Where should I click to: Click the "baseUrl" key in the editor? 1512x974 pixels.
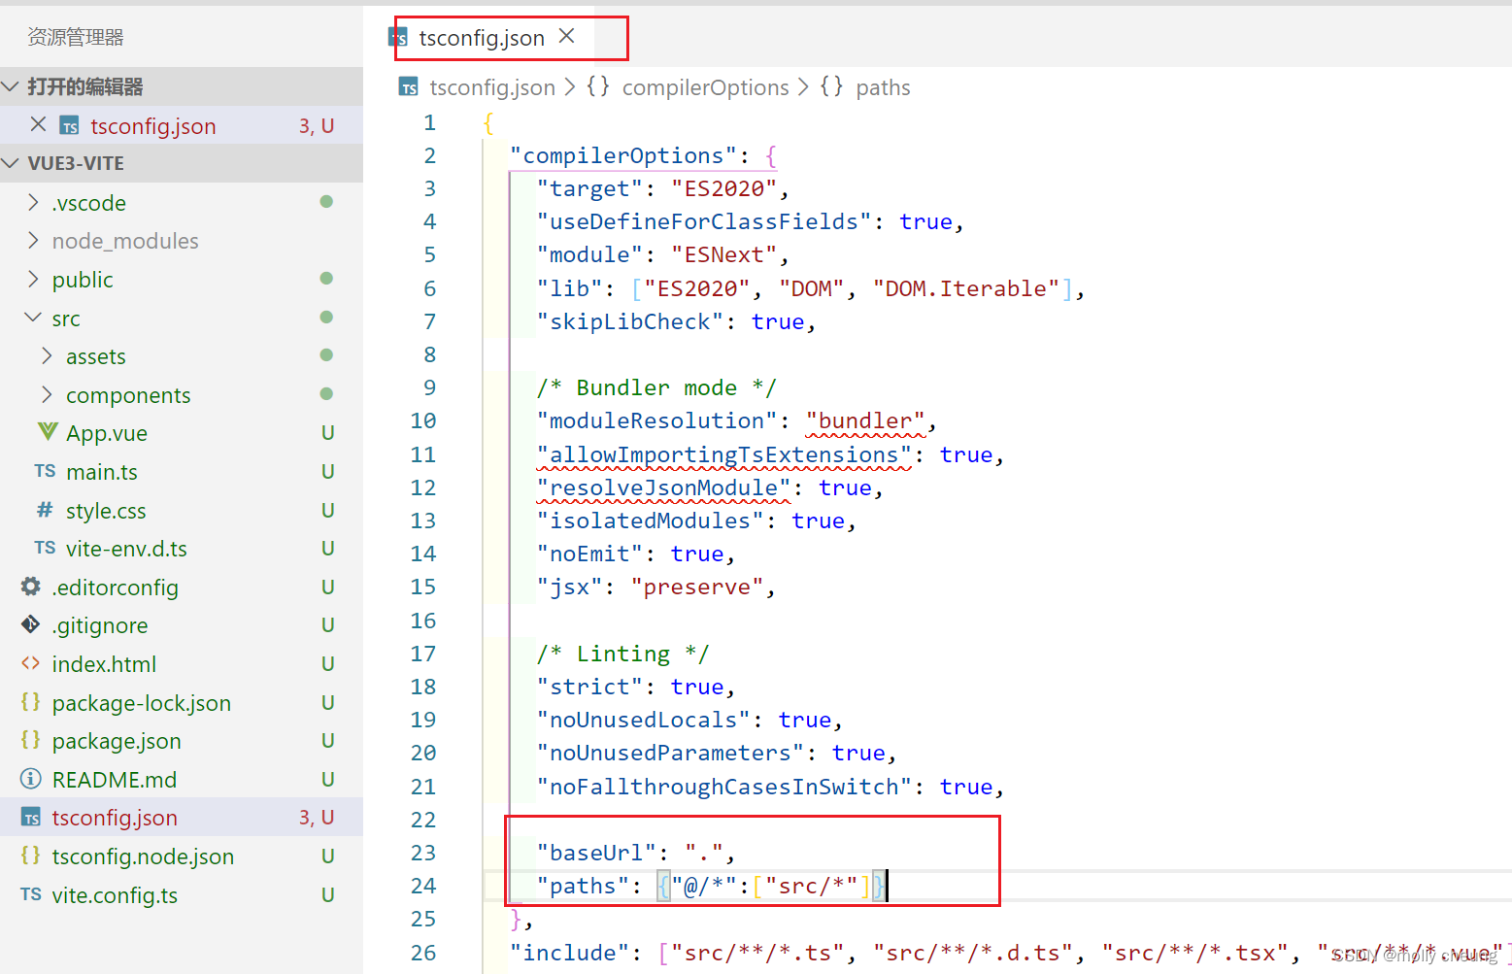596,853
